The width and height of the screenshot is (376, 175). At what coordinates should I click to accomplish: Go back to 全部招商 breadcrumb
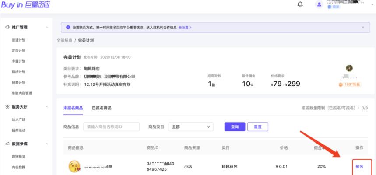pos(64,40)
